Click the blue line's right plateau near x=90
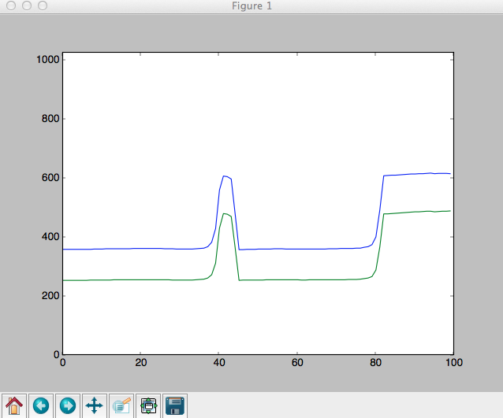The height and width of the screenshot is (418, 503). tap(414, 174)
